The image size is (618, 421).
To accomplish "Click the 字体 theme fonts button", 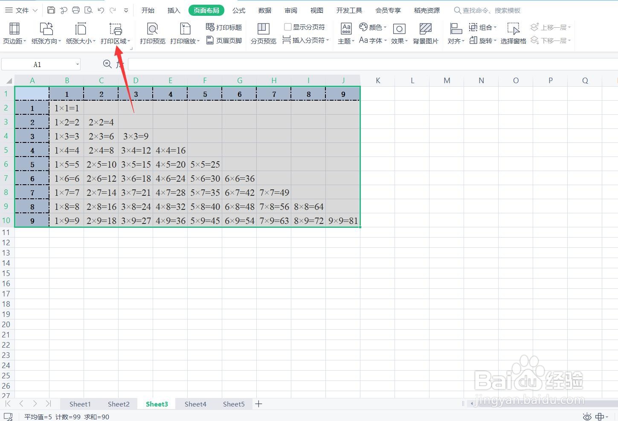I will pos(373,41).
